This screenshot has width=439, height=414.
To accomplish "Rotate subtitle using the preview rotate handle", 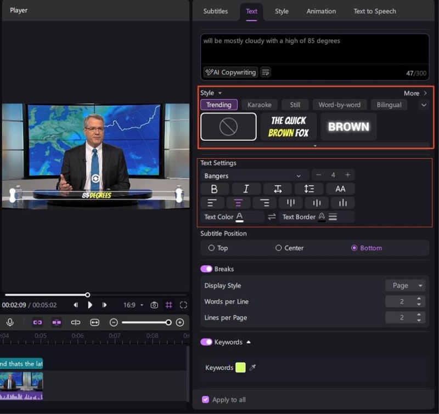I will [x=95, y=178].
